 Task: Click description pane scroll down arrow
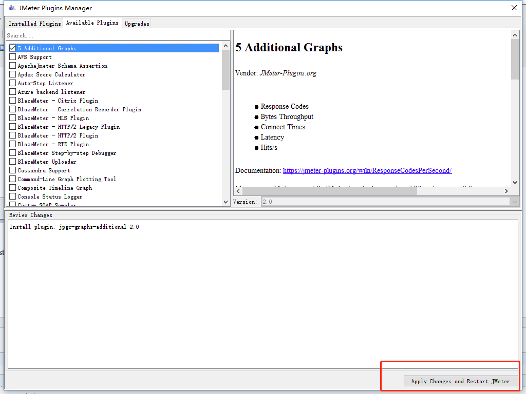[x=515, y=183]
